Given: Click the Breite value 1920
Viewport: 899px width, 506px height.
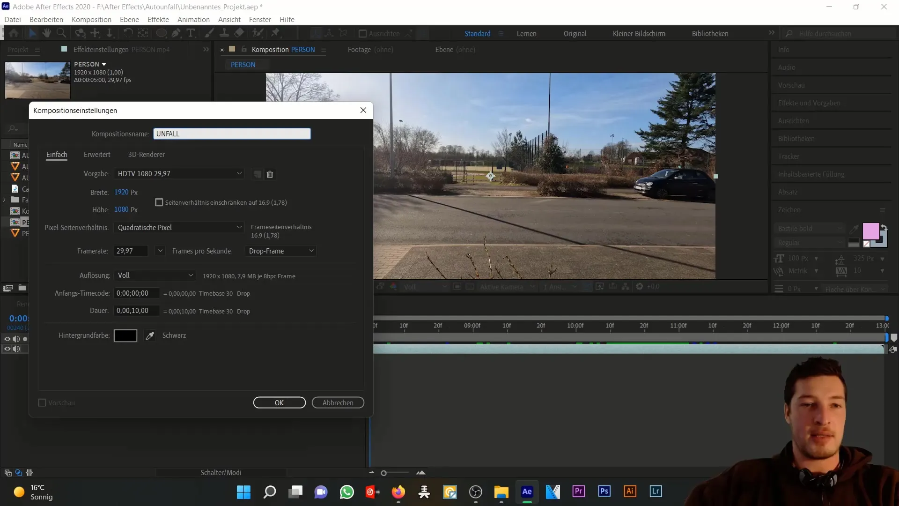Looking at the screenshot, I should click(121, 192).
